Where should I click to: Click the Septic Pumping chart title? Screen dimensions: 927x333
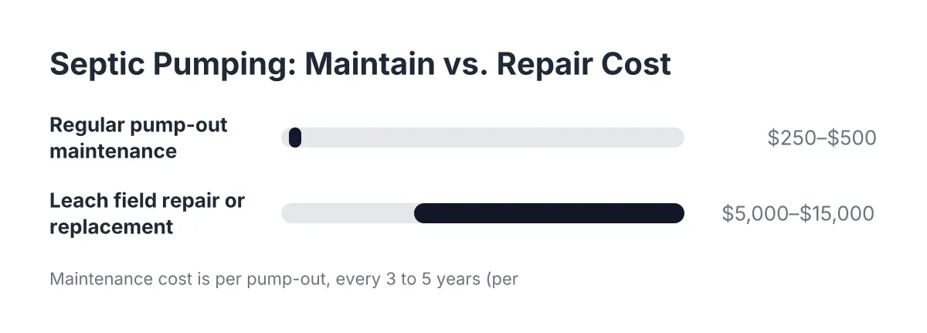[x=360, y=65]
